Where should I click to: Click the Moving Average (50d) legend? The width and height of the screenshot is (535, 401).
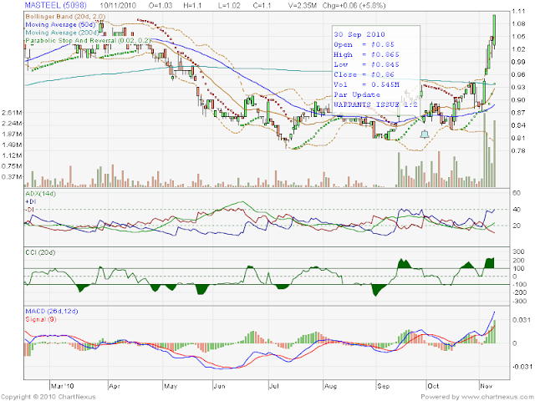point(60,24)
